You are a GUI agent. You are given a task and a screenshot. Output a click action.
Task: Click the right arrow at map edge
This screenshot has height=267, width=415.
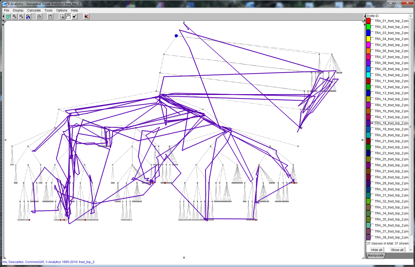click(362, 140)
